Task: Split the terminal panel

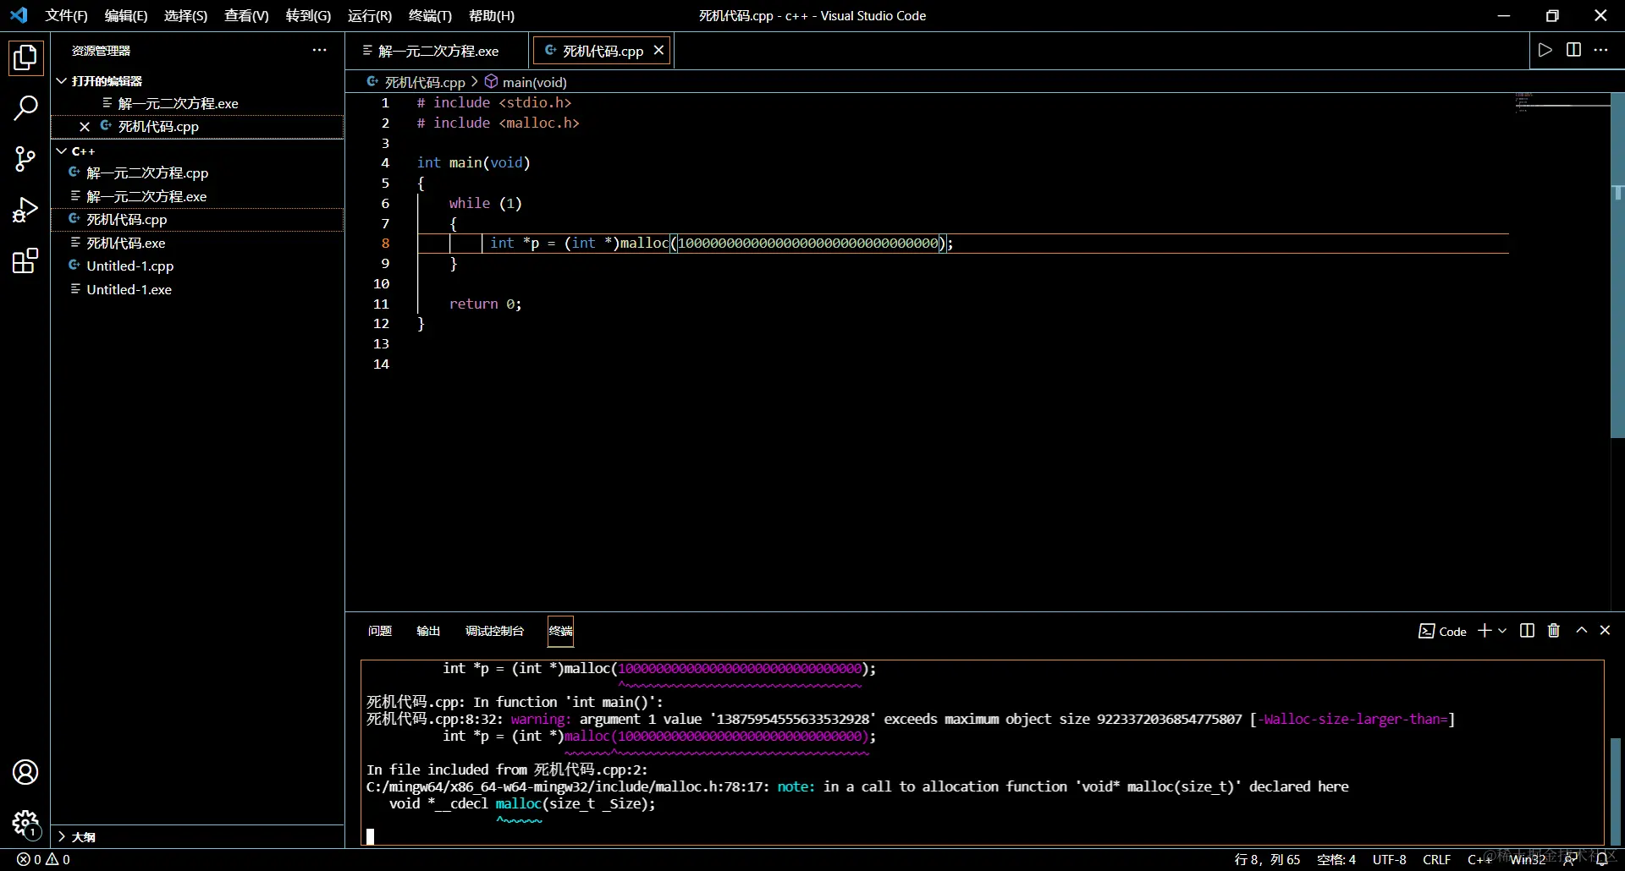Action: point(1527,631)
